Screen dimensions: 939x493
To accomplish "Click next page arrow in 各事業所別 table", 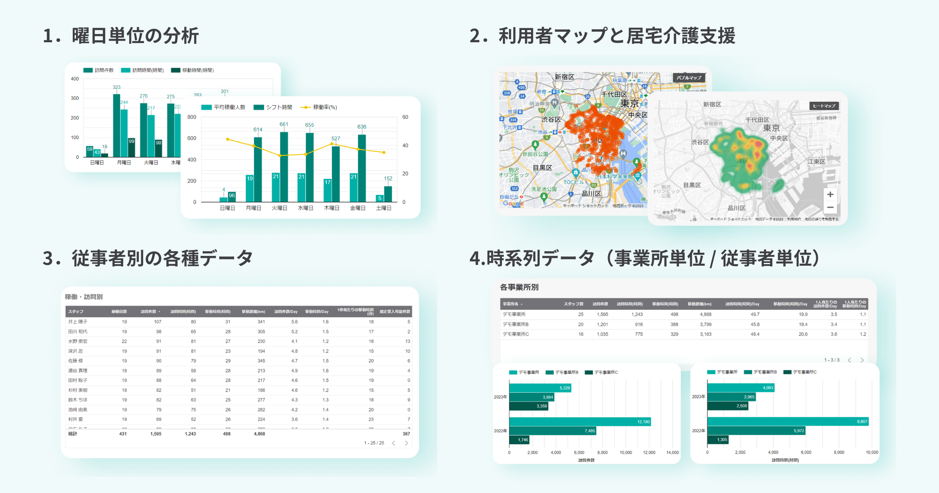I will pos(862,360).
